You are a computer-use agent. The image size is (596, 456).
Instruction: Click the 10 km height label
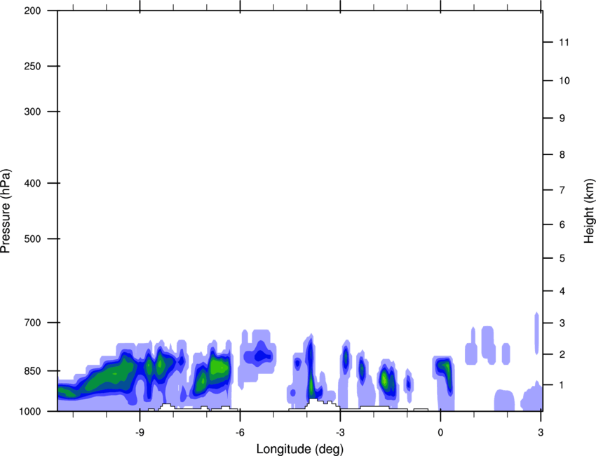coord(564,81)
